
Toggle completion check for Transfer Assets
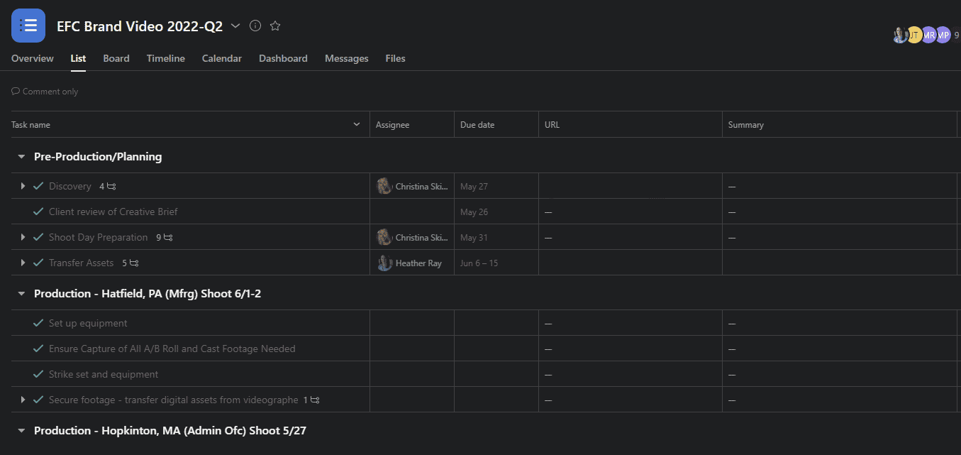click(x=38, y=263)
